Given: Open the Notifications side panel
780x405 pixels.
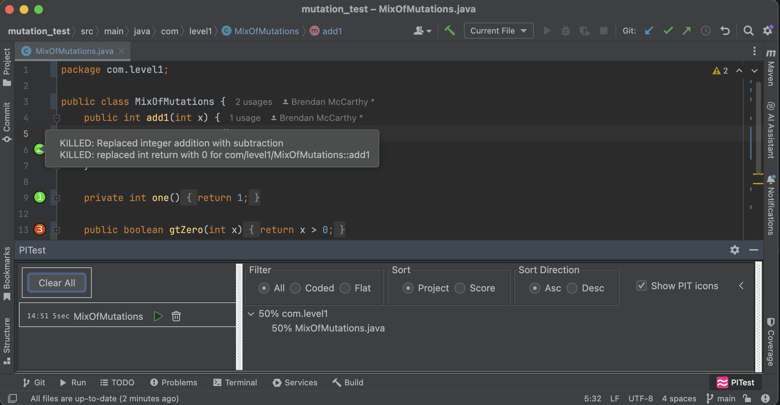Looking at the screenshot, I should 771,205.
